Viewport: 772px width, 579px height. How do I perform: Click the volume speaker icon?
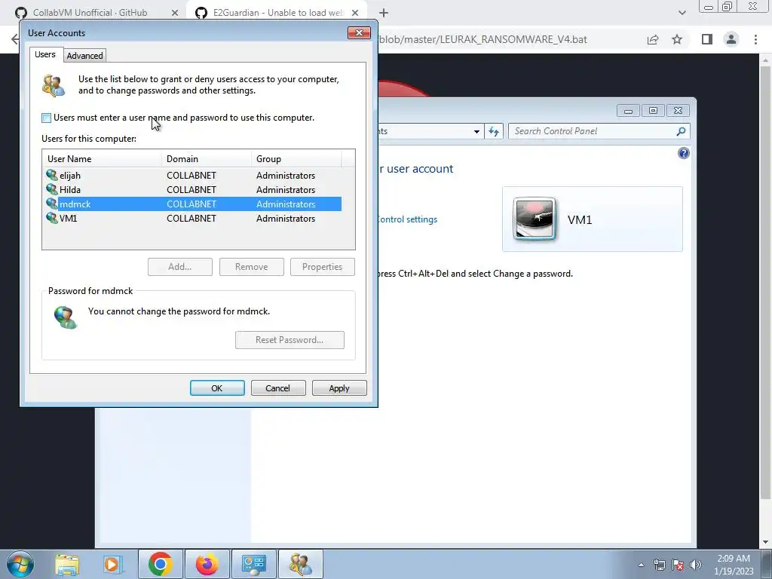click(695, 565)
